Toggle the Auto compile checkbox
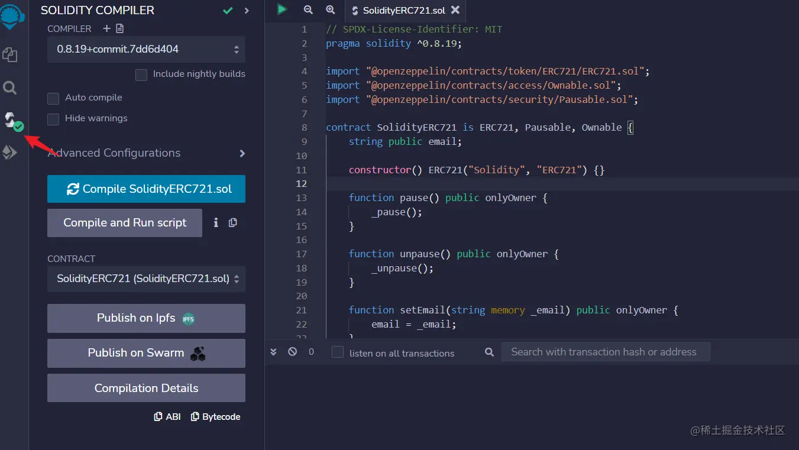Screen dimensions: 799x450 pos(53,98)
